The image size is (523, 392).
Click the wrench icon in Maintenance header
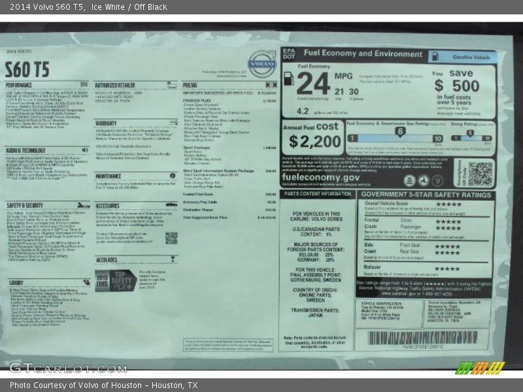[x=172, y=176]
